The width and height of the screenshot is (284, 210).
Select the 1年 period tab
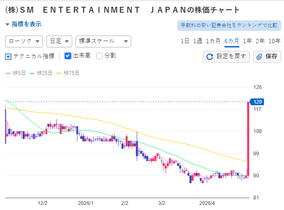coord(247,41)
